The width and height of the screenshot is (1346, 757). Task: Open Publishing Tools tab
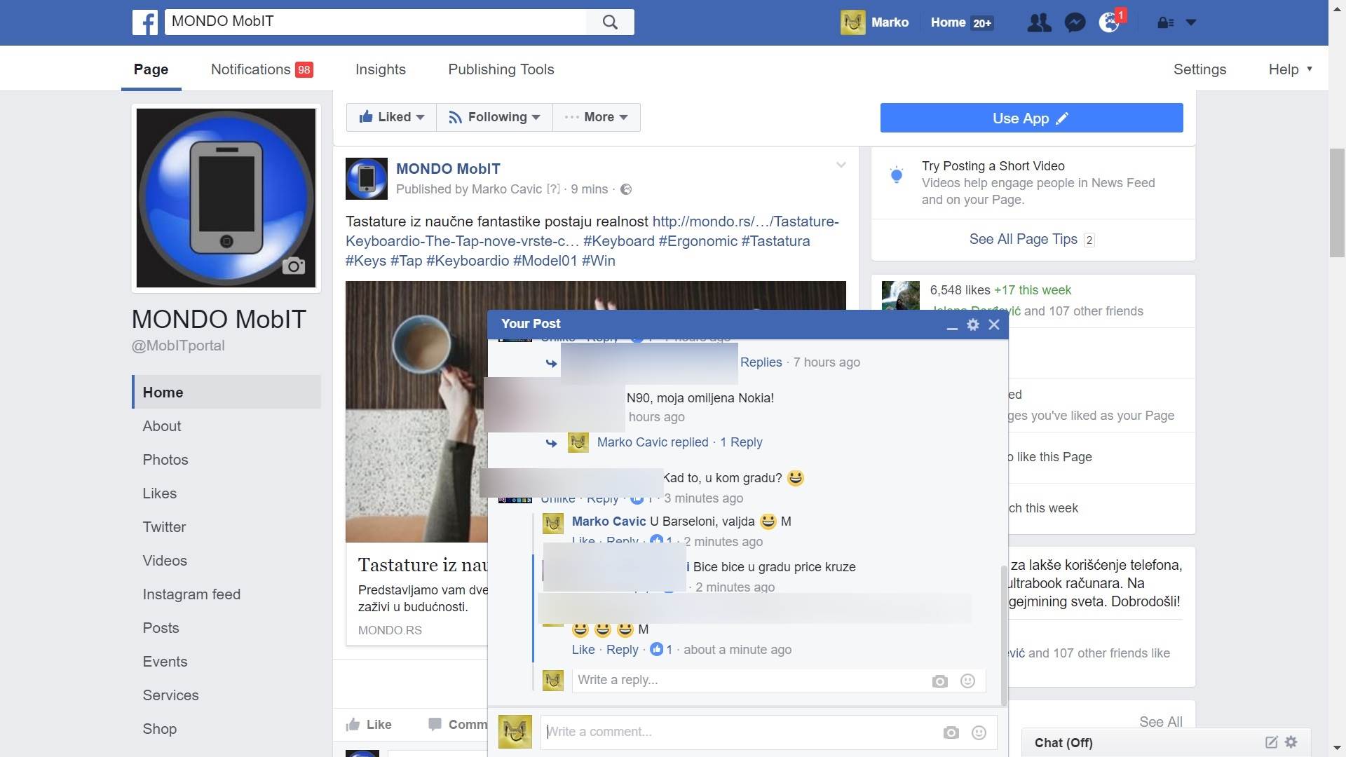(501, 69)
